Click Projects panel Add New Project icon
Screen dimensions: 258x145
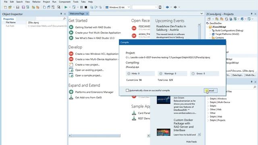tap(217, 19)
